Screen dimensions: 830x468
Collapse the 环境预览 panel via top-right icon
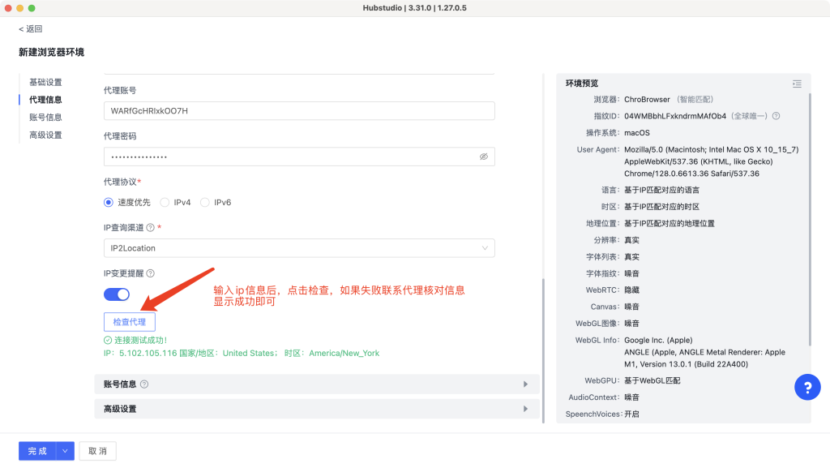point(797,84)
